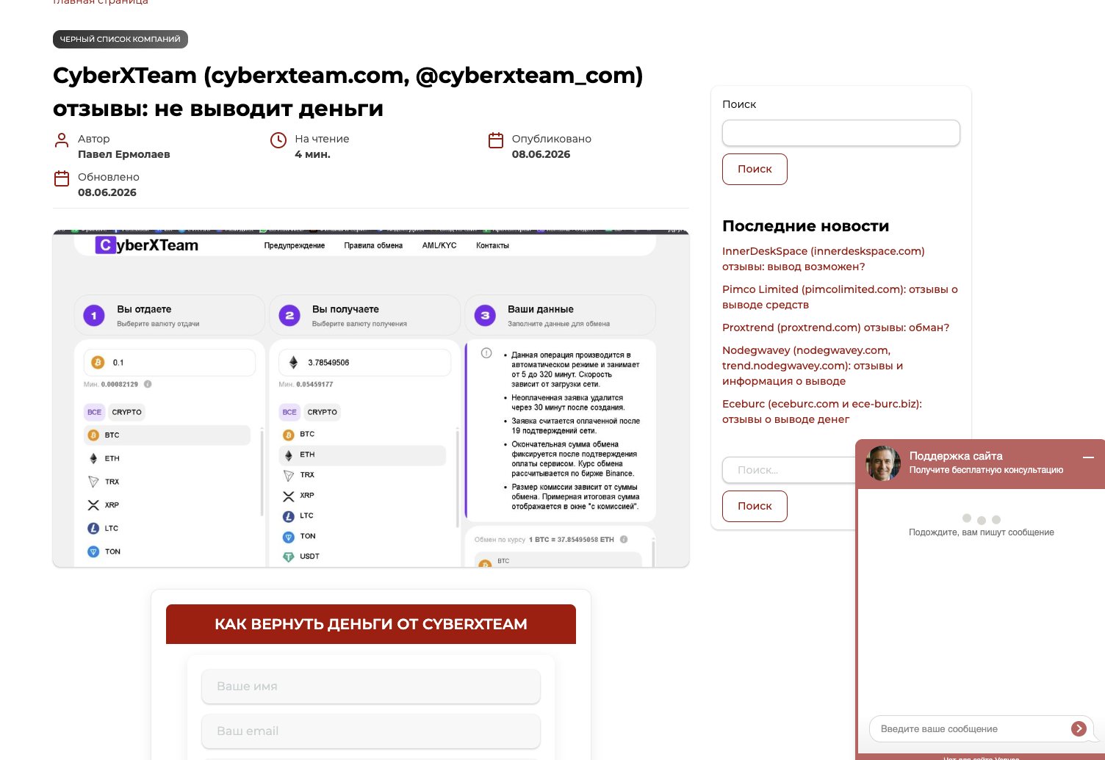Open InnerDeskSpace reviews news link
The image size is (1105, 760).
click(824, 258)
